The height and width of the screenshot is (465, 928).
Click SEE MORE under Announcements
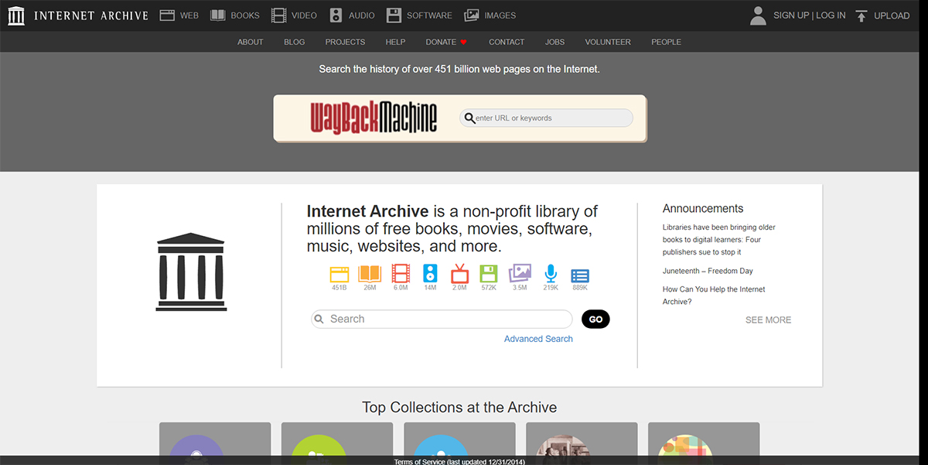pos(768,320)
